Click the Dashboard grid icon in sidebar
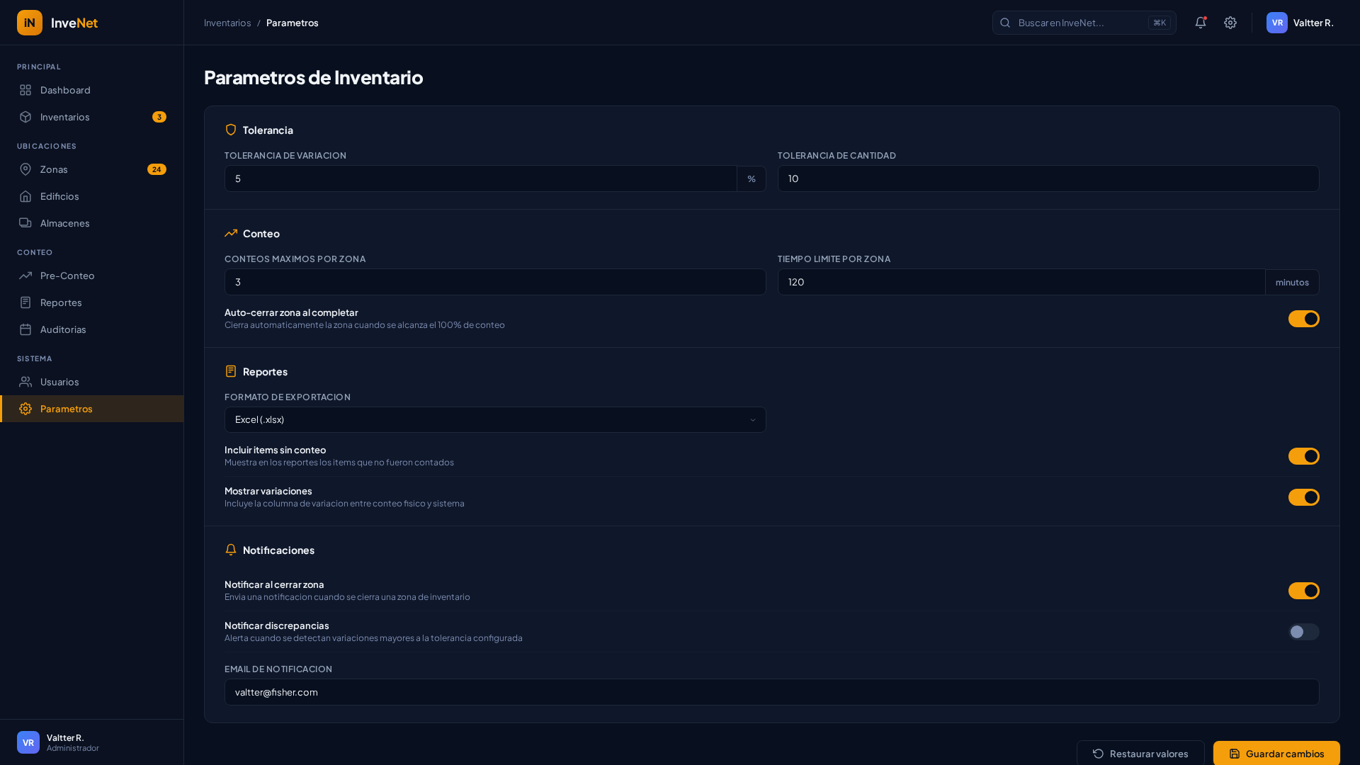 click(25, 90)
